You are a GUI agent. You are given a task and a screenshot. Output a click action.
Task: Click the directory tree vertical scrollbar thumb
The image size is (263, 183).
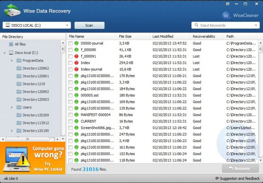click(x=63, y=49)
